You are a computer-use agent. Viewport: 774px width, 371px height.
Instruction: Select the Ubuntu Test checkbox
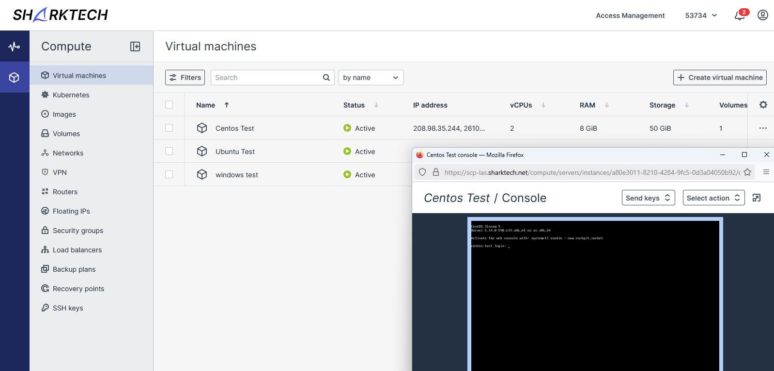(x=169, y=152)
